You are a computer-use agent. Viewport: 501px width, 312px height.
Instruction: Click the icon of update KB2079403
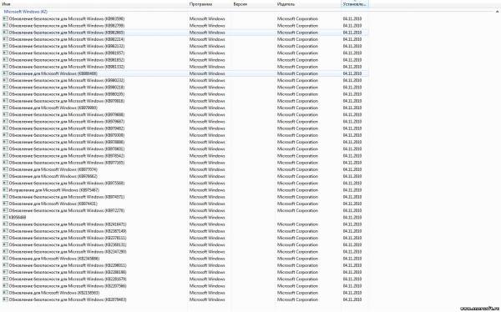point(5,299)
